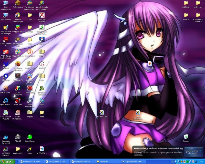
Task: Switch to Оформление и темы taskbar button
Action: coord(134,162)
